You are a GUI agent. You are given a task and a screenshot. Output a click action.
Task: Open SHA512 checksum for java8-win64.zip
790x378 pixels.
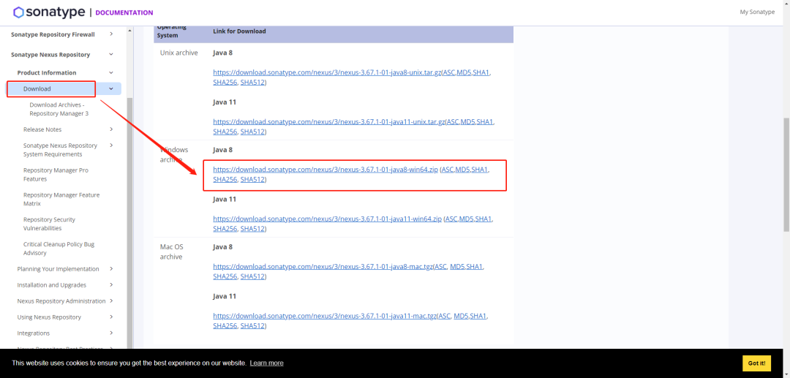click(252, 179)
